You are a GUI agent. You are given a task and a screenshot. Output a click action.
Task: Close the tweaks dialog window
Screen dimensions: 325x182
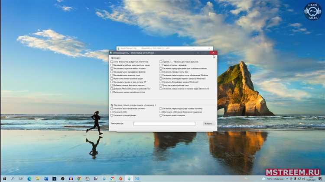[x=214, y=53]
